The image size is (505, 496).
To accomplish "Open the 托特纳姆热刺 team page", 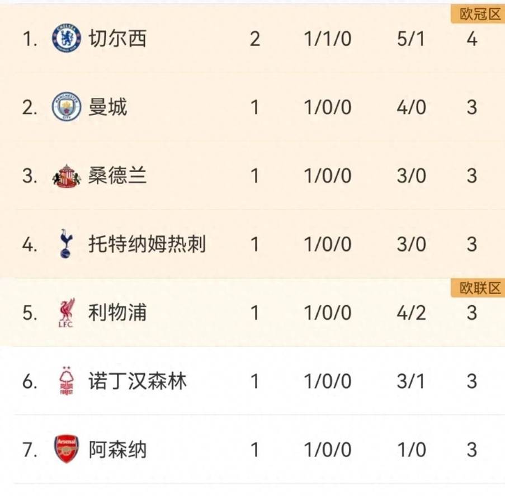I will pos(147,244).
